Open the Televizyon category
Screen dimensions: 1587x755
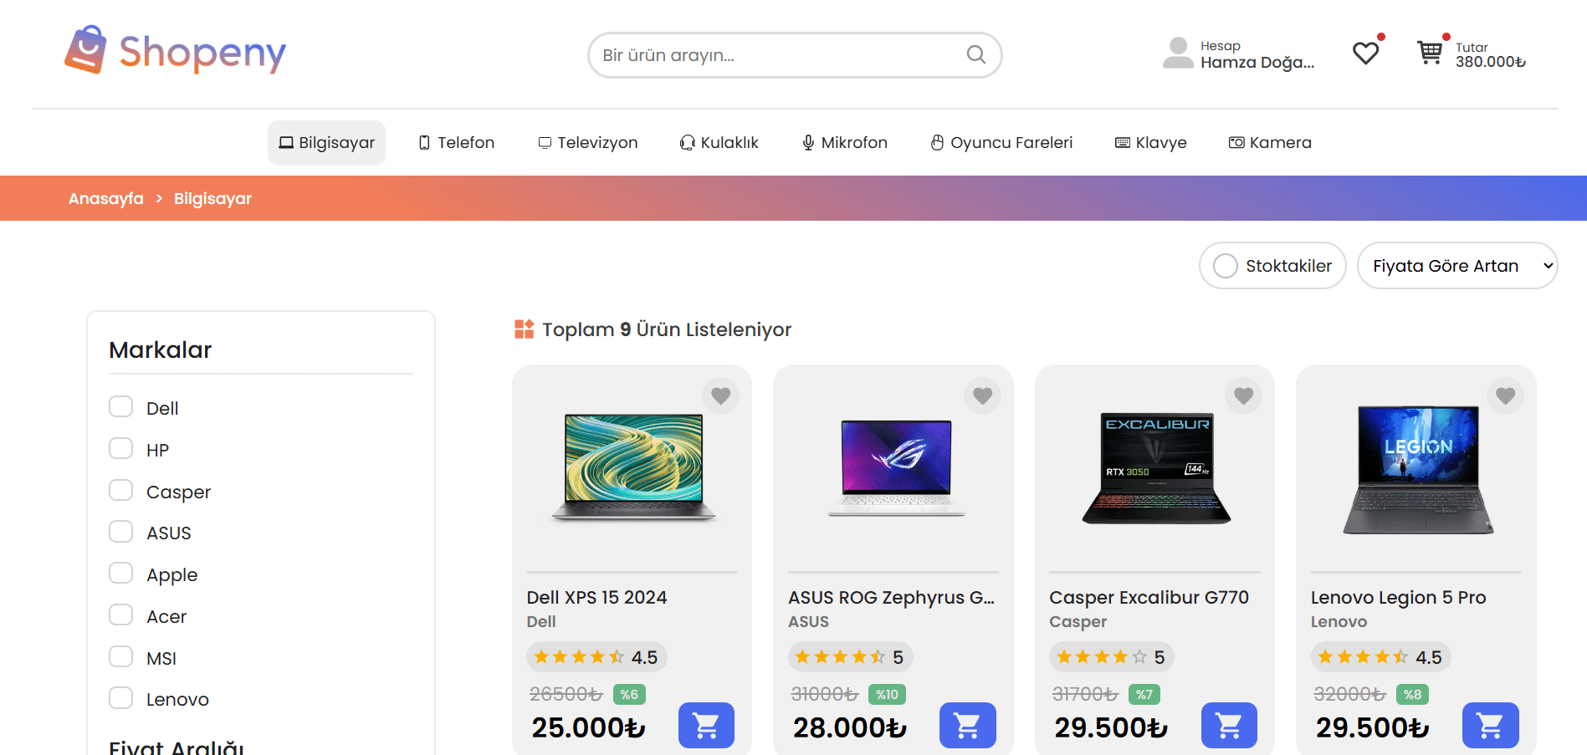[587, 143]
